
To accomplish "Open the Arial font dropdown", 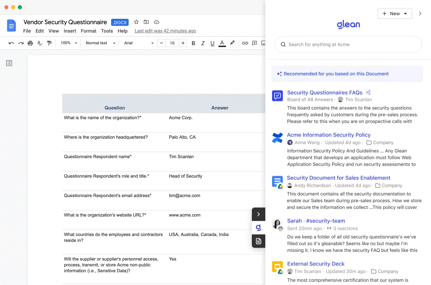I will pyautogui.click(x=139, y=43).
